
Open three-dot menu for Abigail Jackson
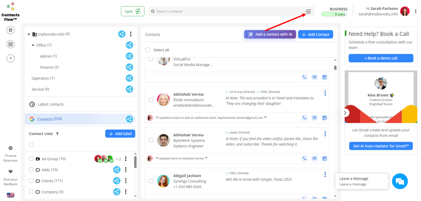(325, 174)
